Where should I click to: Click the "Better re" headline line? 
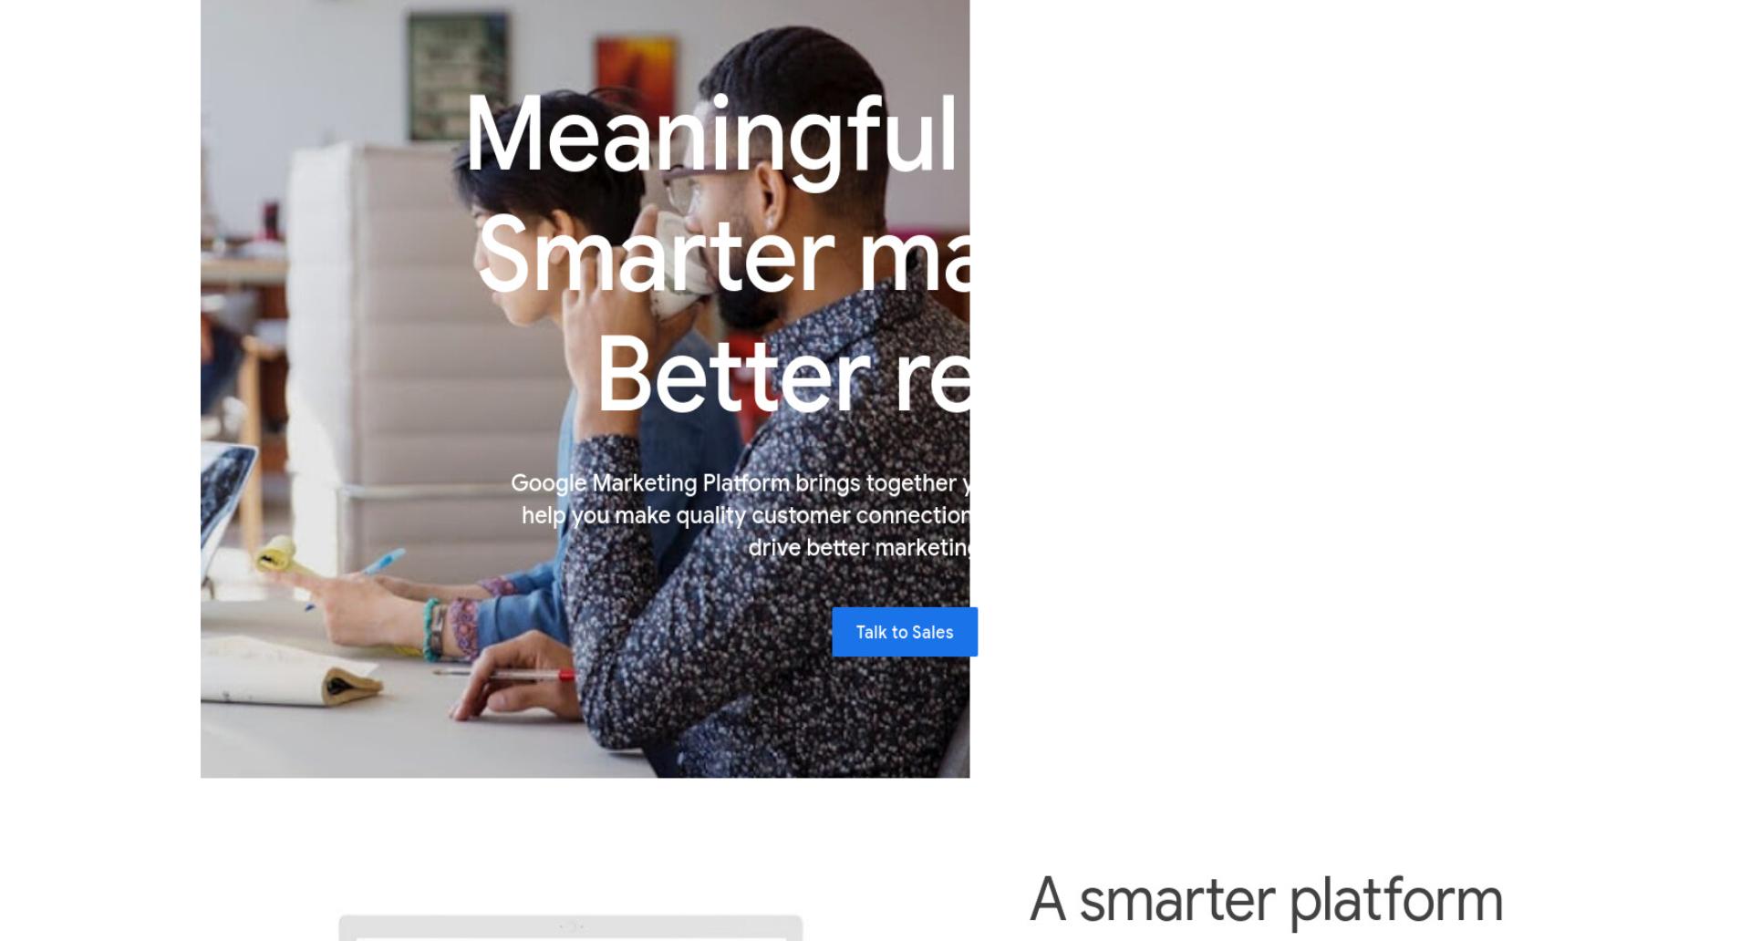(x=783, y=375)
